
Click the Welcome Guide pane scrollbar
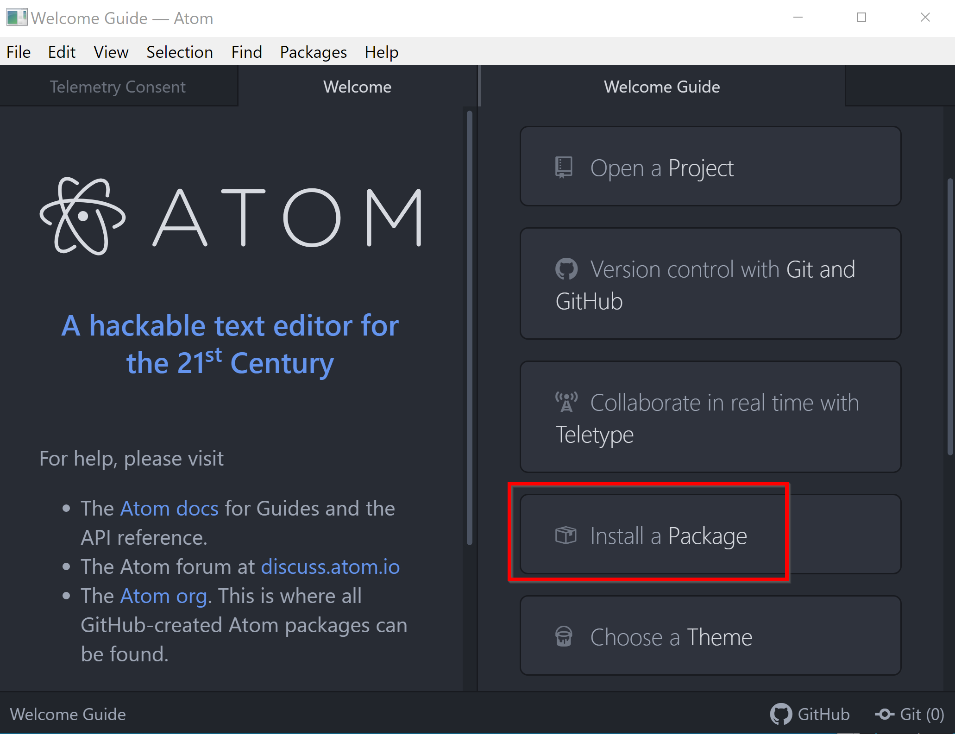click(x=950, y=316)
